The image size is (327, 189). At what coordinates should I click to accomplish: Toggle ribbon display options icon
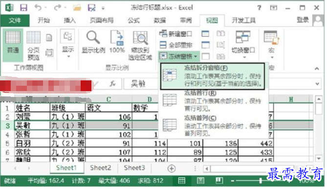[x=273, y=8]
